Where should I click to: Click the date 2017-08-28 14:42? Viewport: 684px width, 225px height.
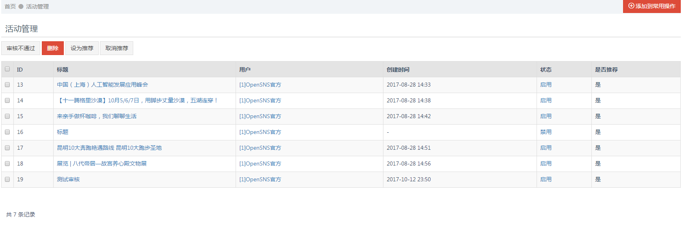pyautogui.click(x=409, y=116)
